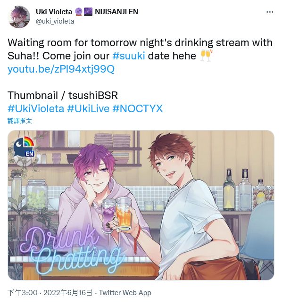Click the NIJISANJI EN logo on thumbnail
The height and width of the screenshot is (305, 282).
24,147
